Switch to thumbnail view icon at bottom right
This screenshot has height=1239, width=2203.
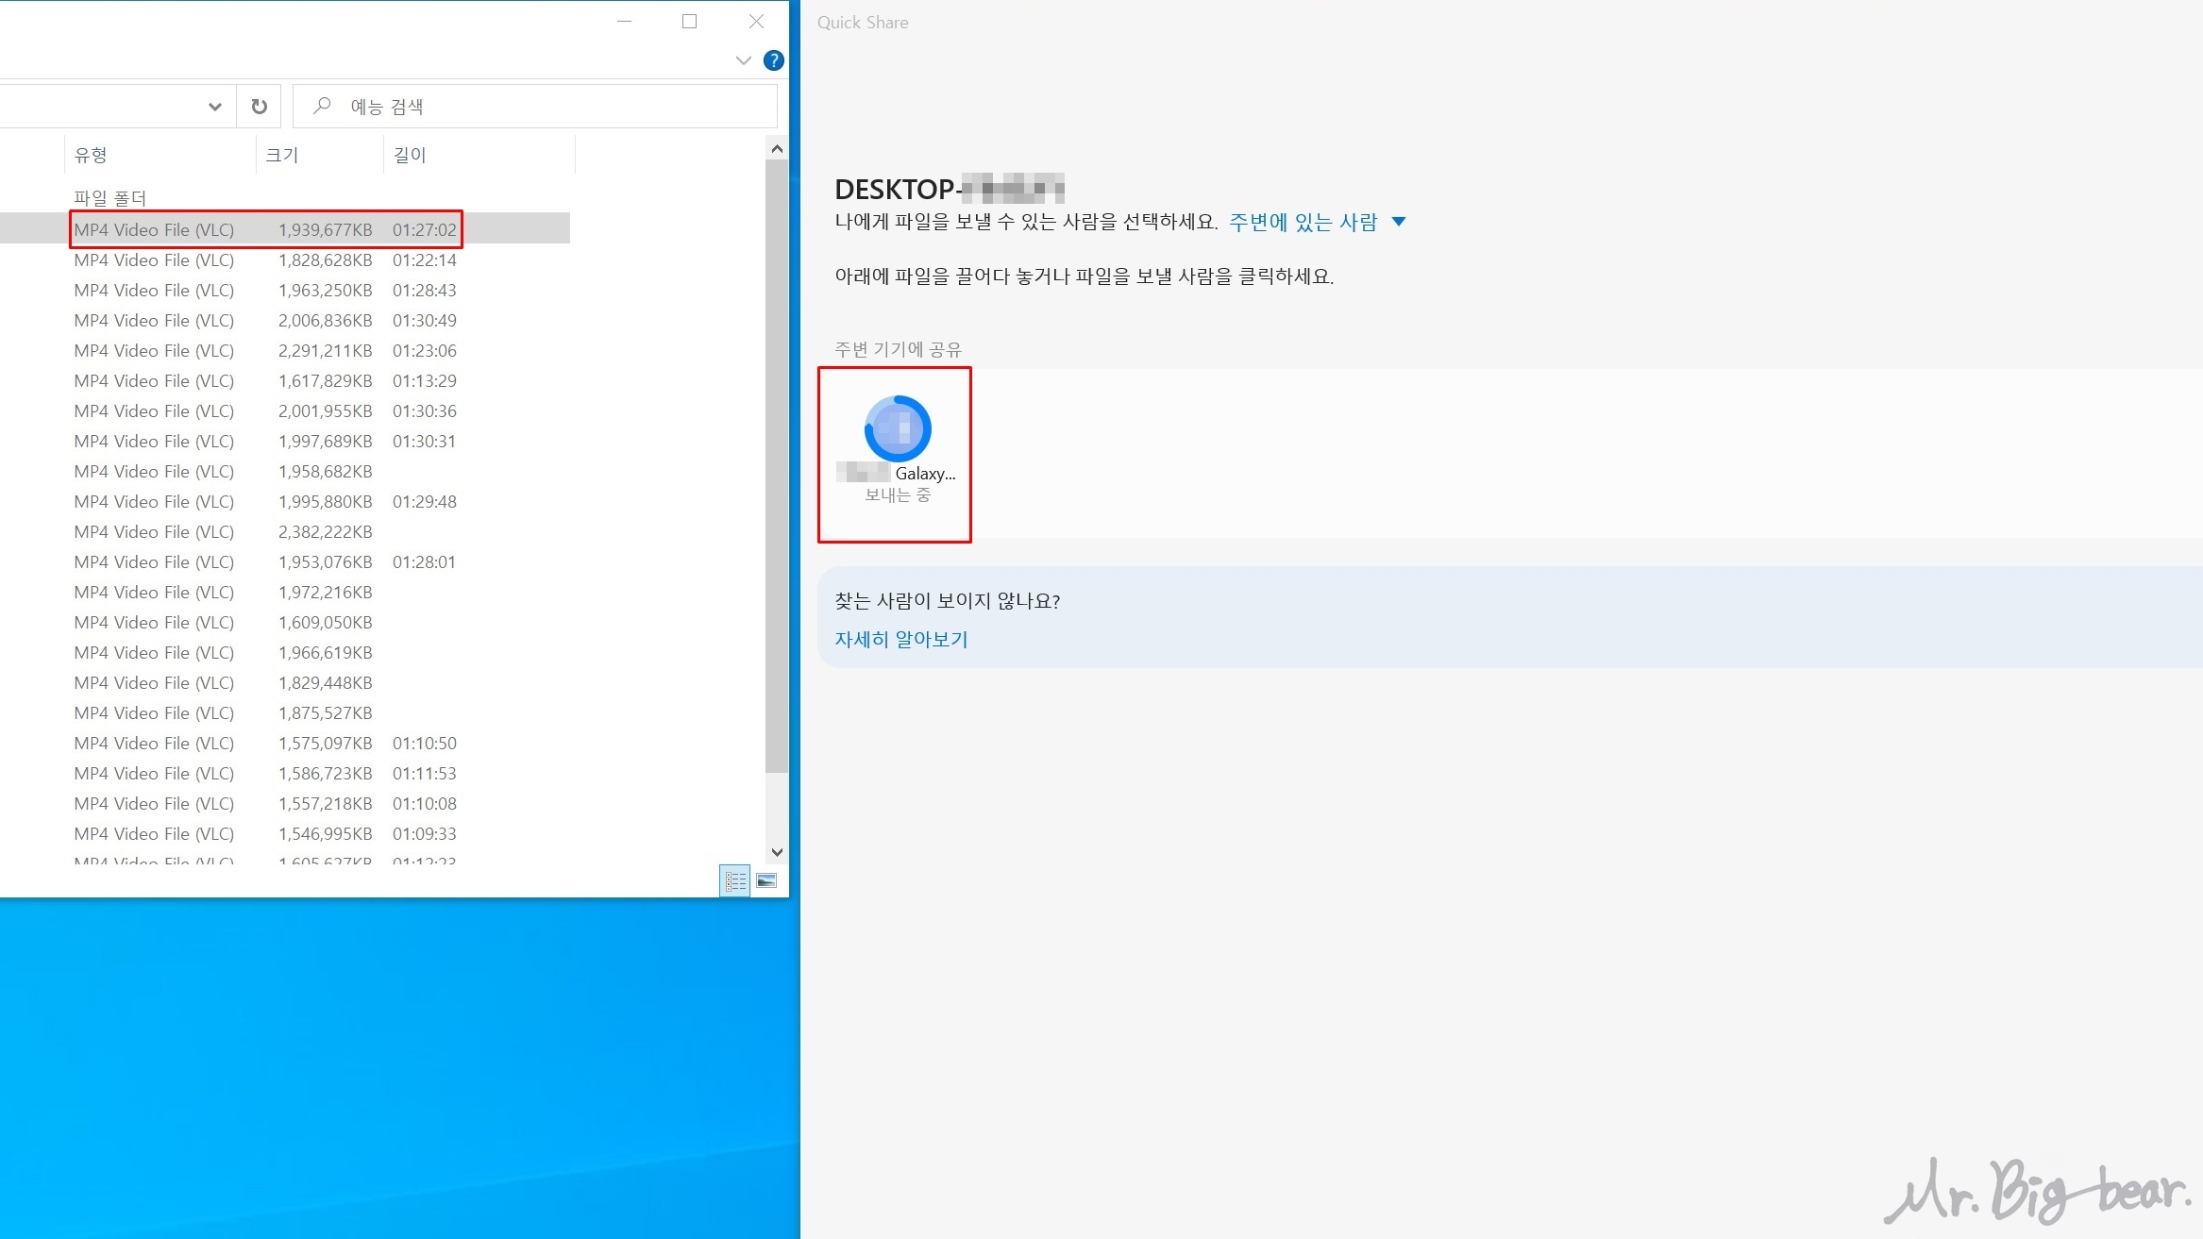(x=765, y=881)
